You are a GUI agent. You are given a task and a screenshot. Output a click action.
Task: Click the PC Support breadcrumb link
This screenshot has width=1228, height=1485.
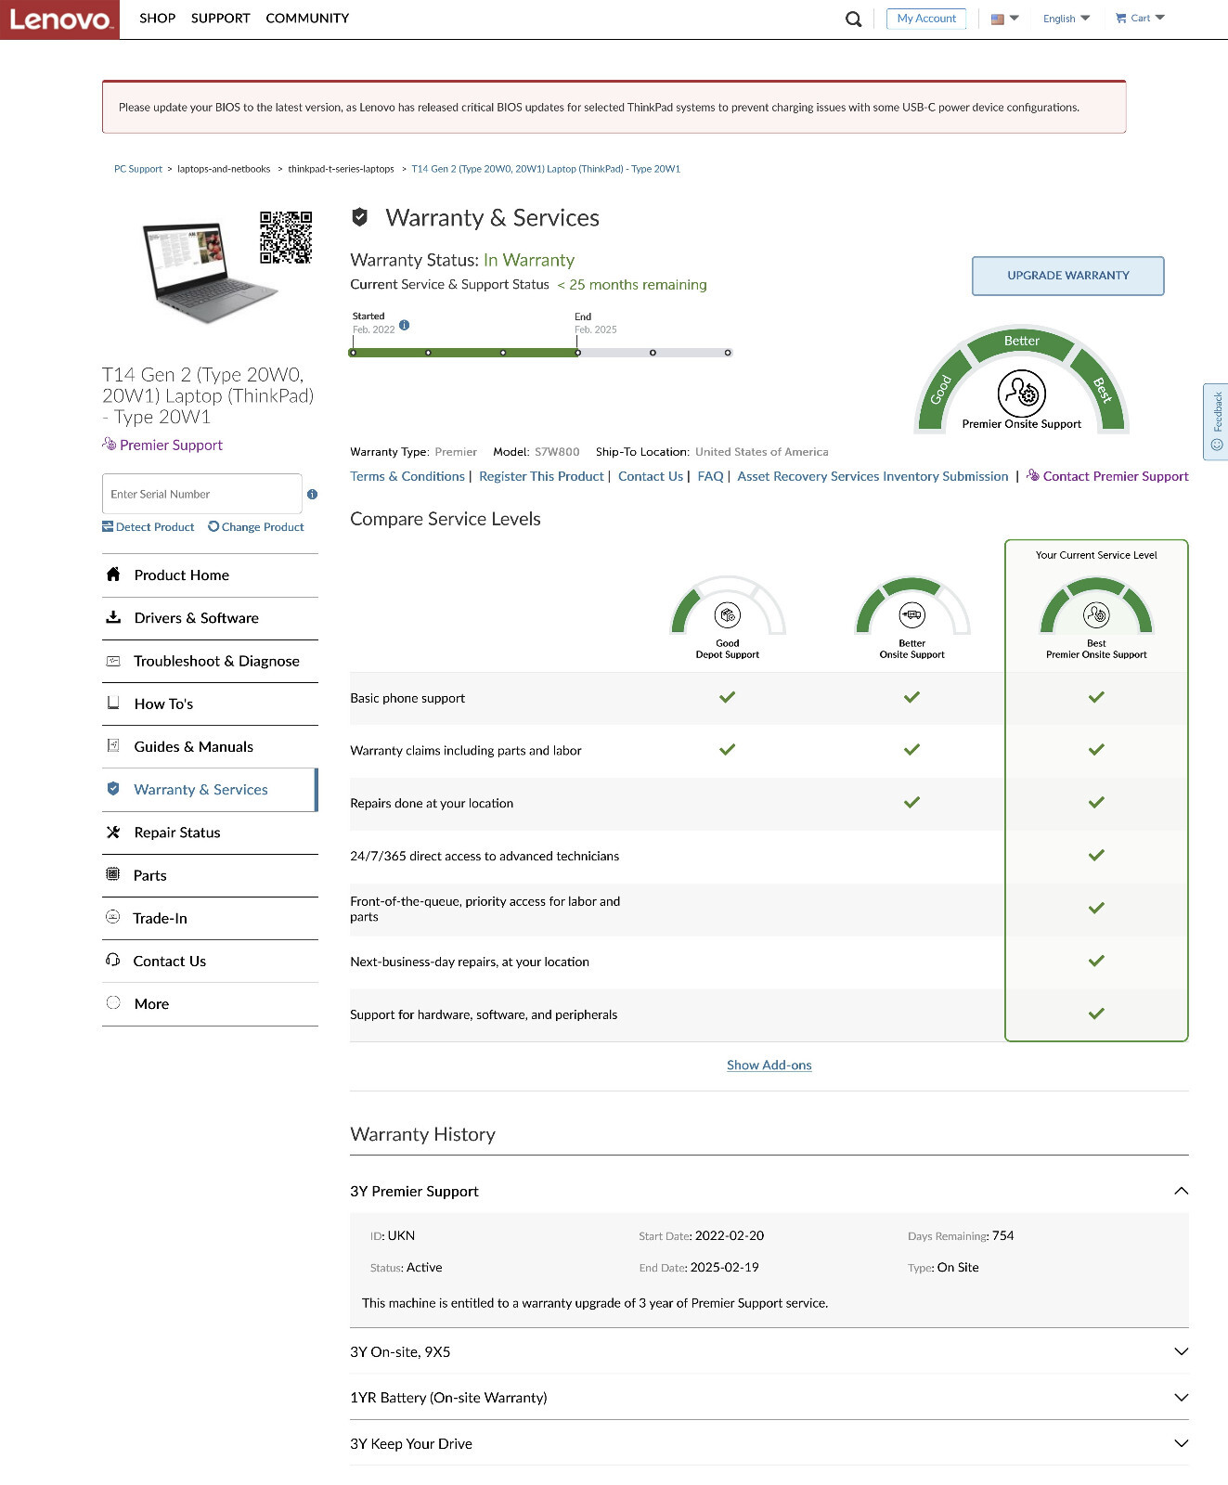pos(138,169)
